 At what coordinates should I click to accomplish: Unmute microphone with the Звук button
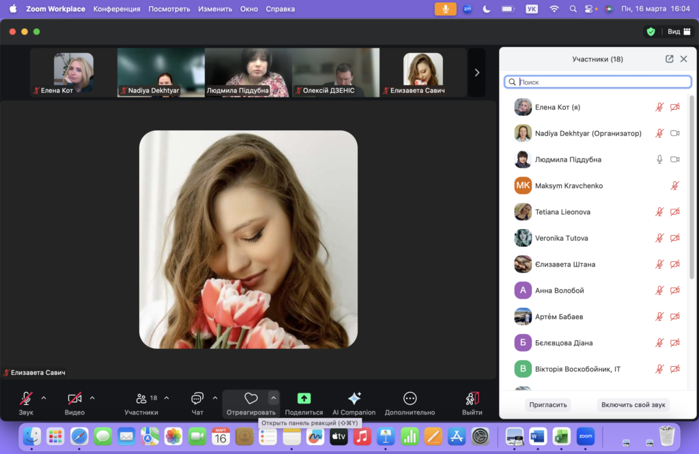pos(26,399)
